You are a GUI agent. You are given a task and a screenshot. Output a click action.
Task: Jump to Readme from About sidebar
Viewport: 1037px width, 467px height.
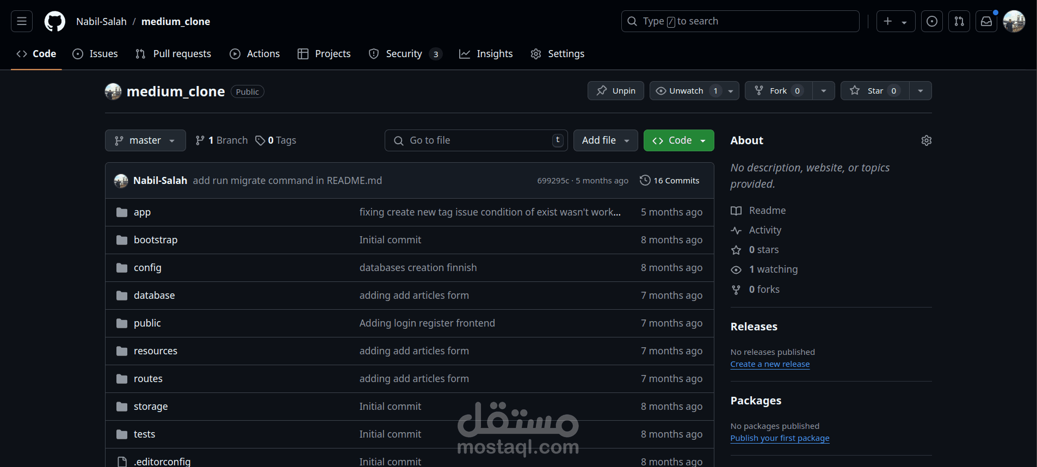point(758,211)
